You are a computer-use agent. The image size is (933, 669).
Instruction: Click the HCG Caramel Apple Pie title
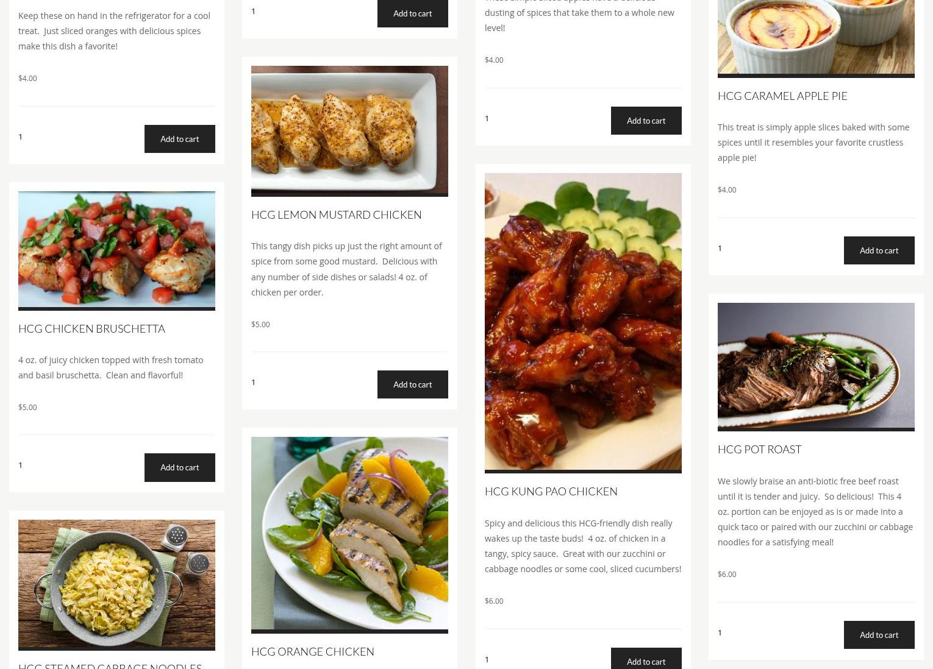(x=782, y=96)
